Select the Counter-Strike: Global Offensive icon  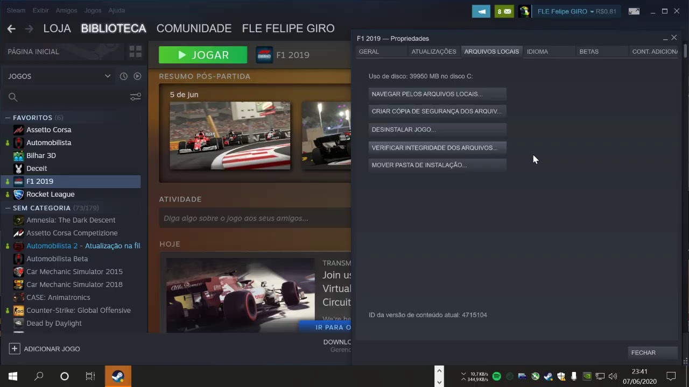tap(19, 310)
